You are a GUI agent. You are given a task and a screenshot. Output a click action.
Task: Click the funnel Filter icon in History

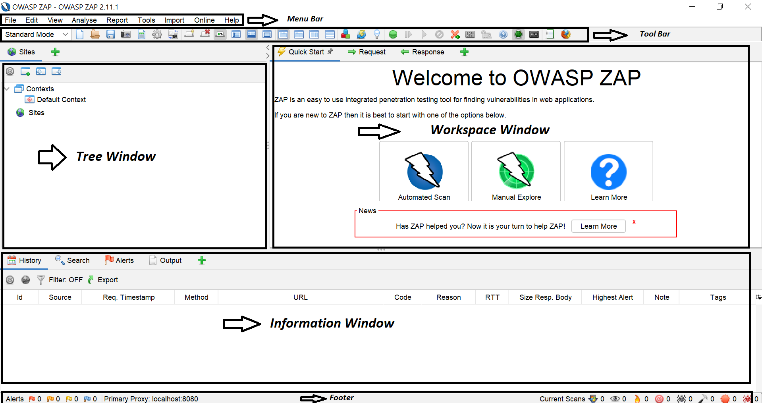coord(41,280)
